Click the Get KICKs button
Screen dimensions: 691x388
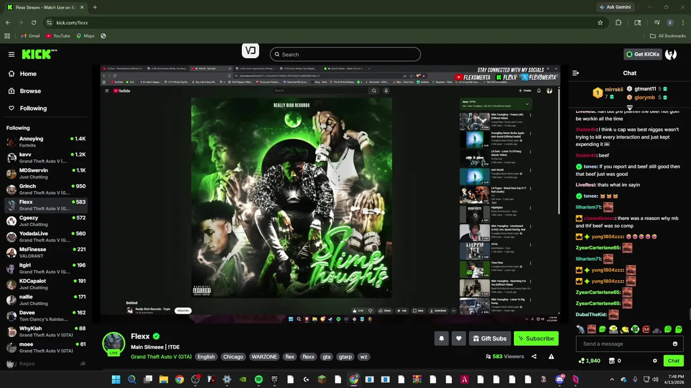pos(642,54)
